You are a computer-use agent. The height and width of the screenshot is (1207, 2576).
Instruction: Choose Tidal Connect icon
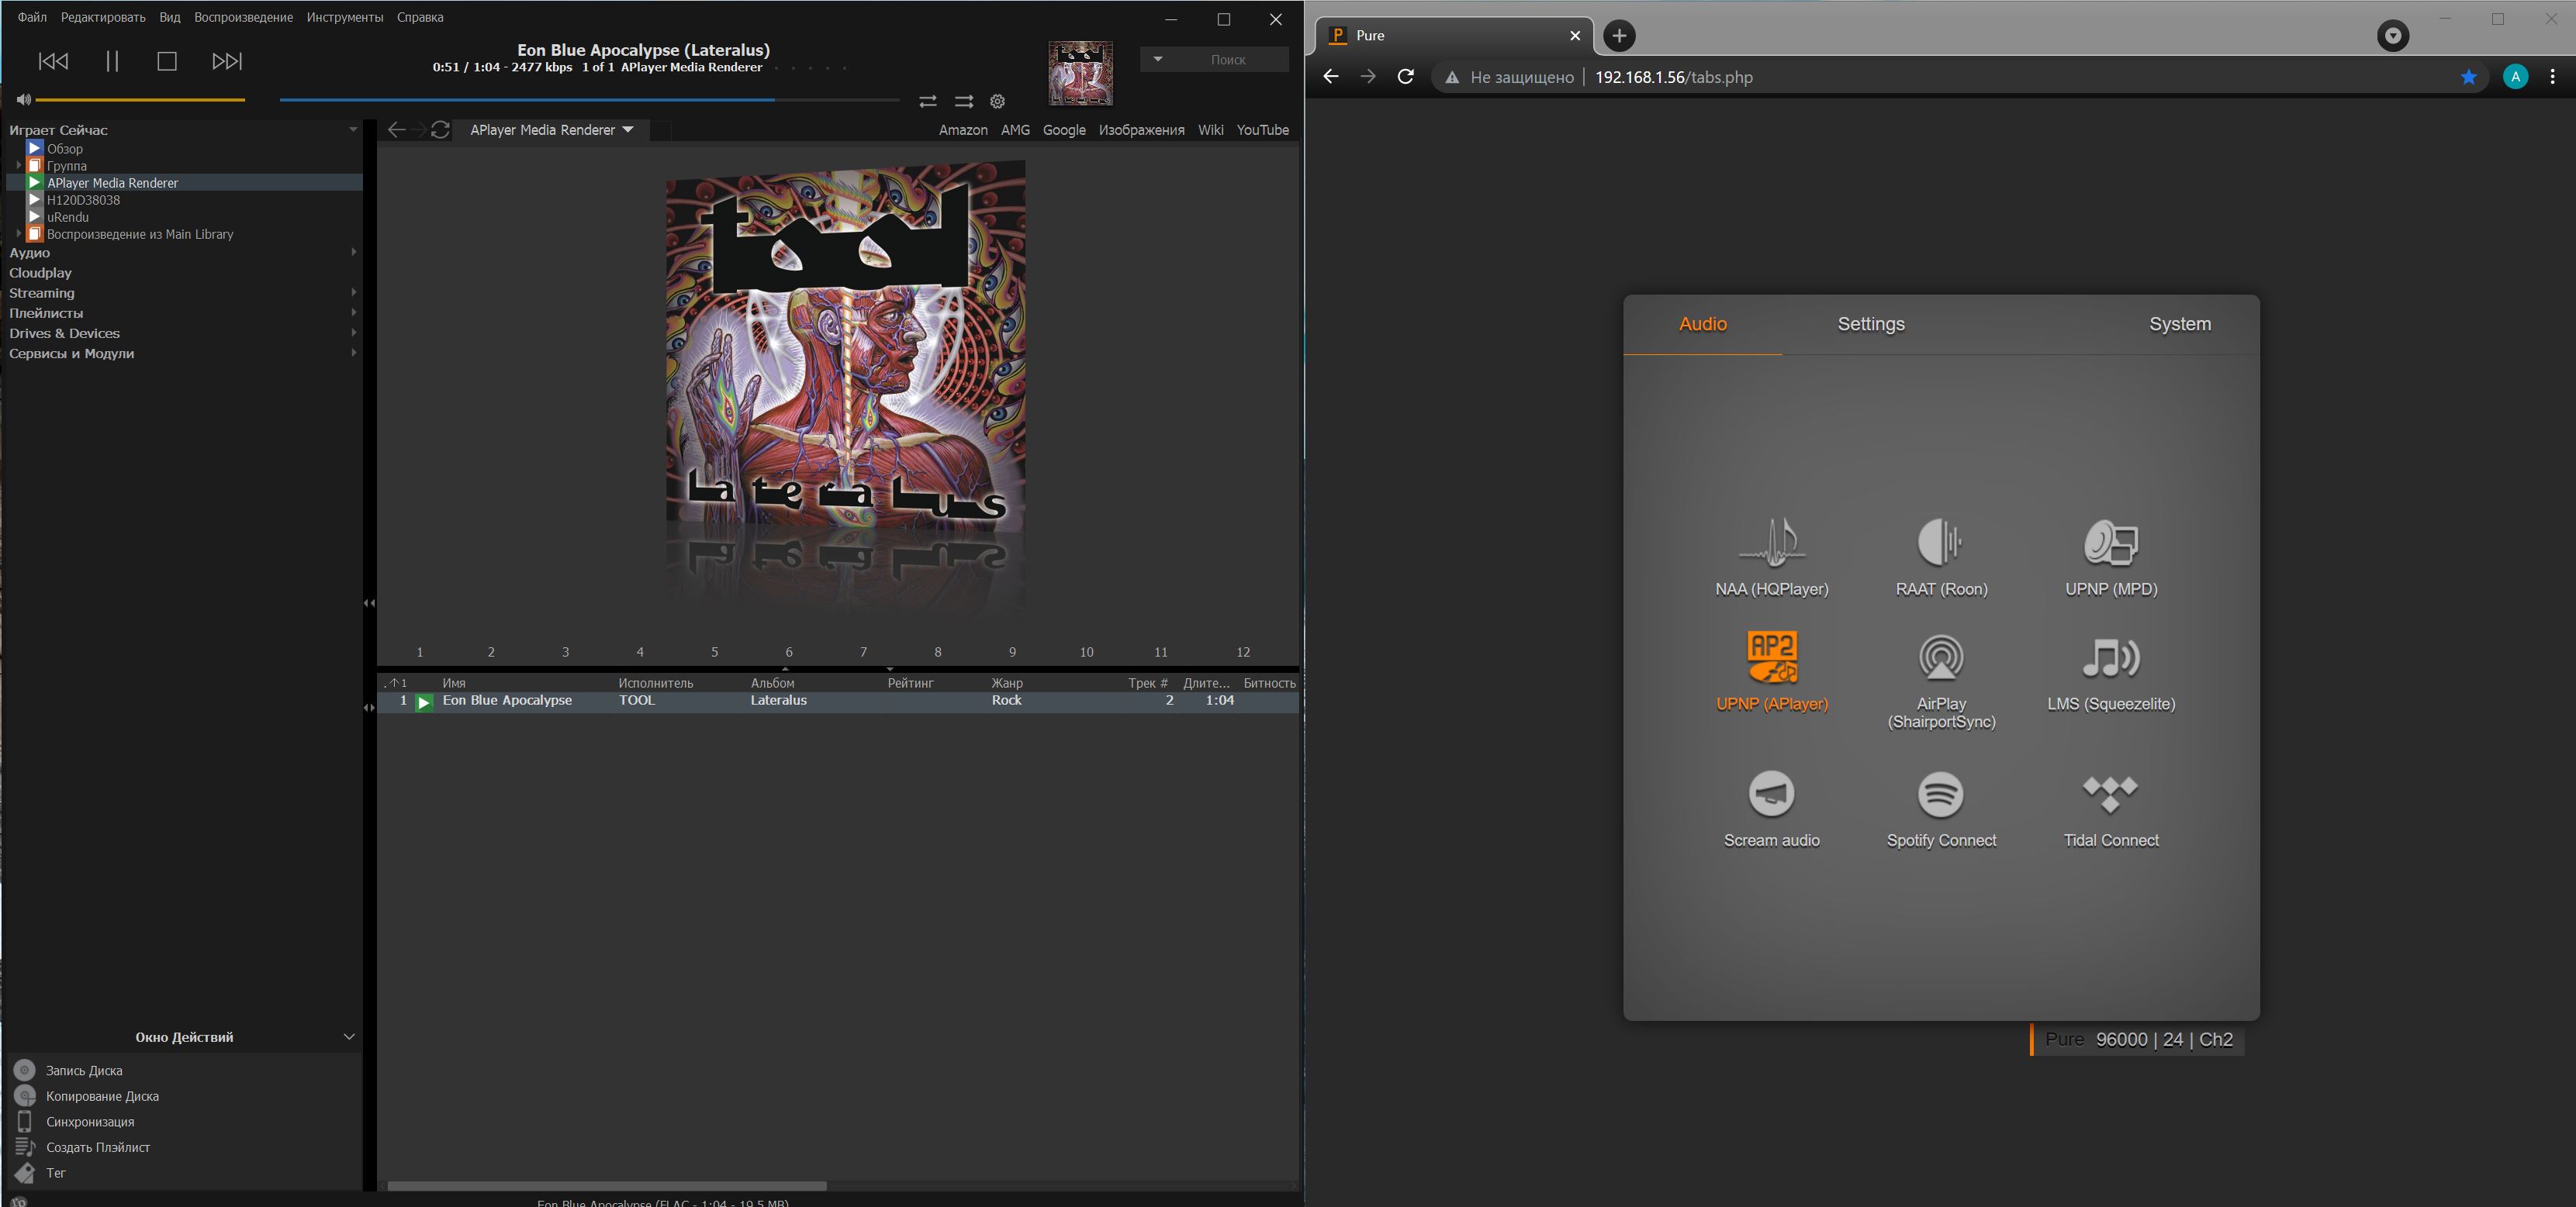coord(2110,795)
